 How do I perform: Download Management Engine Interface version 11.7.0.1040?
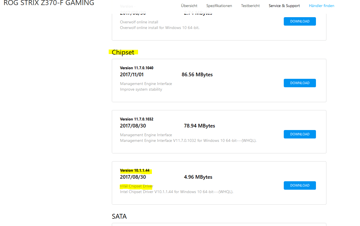(x=300, y=83)
